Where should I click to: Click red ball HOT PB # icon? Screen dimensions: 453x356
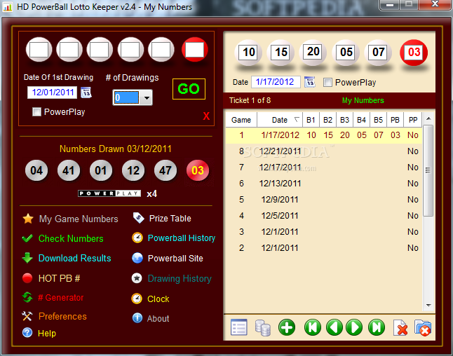coord(27,278)
